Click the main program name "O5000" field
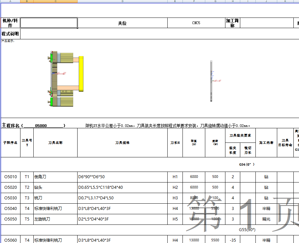The width and height of the screenshot is (299, 243). click(x=40, y=125)
